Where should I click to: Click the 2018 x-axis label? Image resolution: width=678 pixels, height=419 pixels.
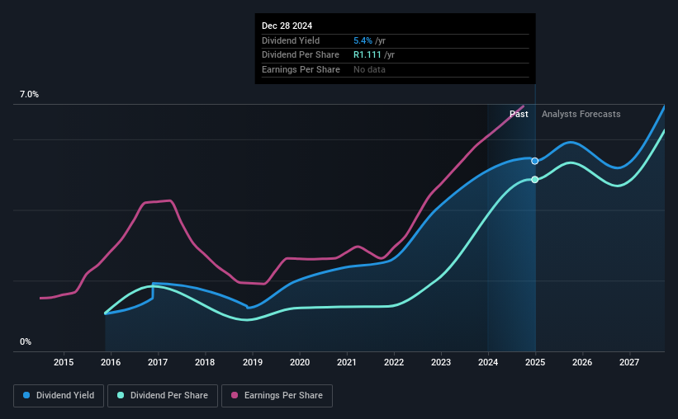(205, 362)
